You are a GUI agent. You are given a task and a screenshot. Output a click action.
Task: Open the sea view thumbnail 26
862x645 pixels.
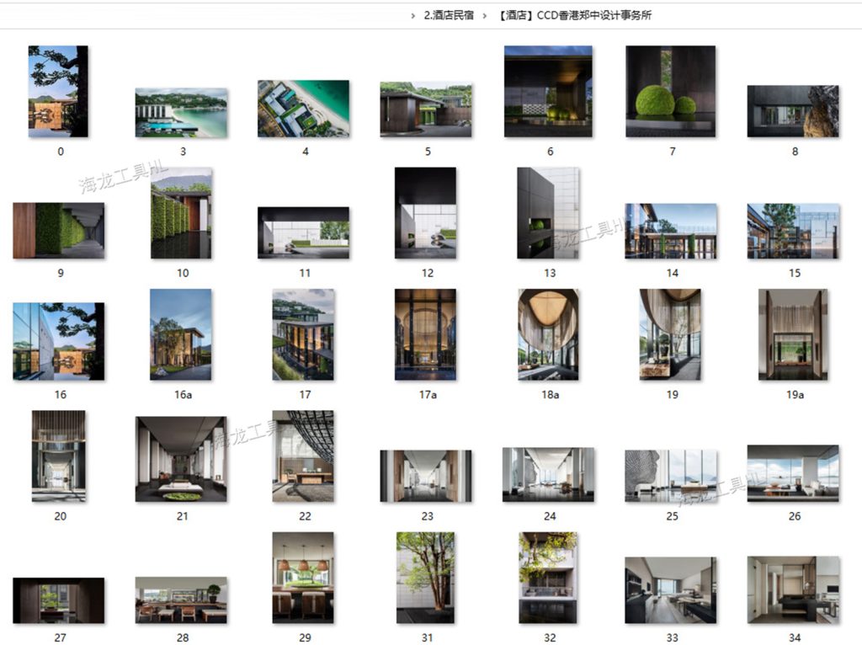click(793, 473)
